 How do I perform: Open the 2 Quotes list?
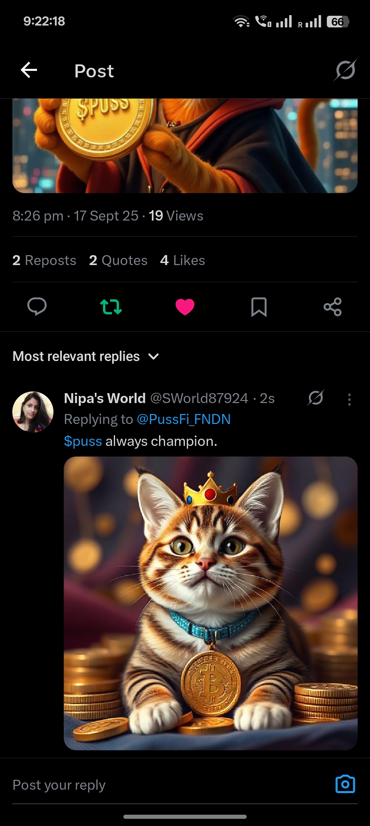pos(118,260)
